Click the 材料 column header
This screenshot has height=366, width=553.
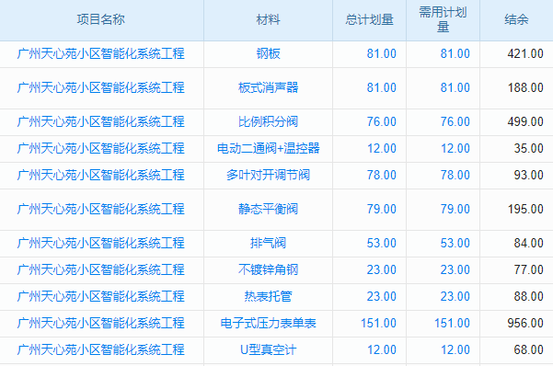(268, 19)
